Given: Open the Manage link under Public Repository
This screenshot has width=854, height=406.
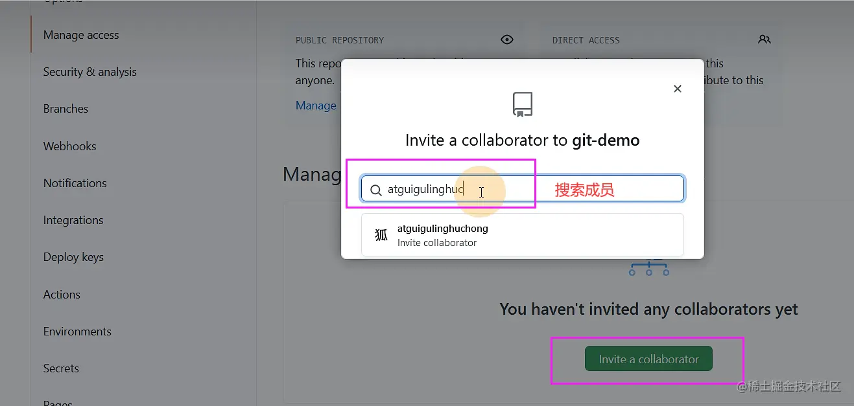Looking at the screenshot, I should pyautogui.click(x=316, y=106).
